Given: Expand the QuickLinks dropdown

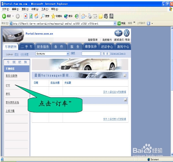Looking at the screenshot, I should [68, 54].
